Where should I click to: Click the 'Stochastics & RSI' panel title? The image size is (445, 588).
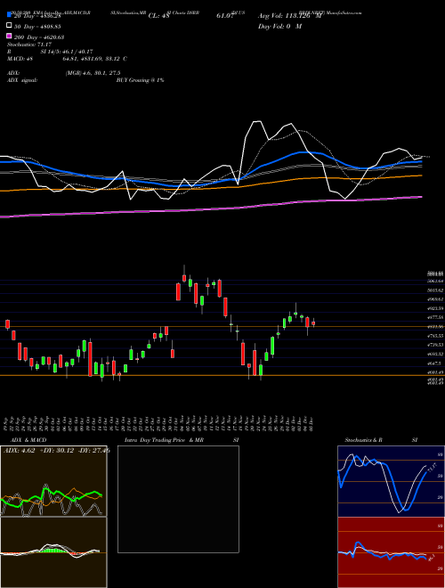(381, 440)
